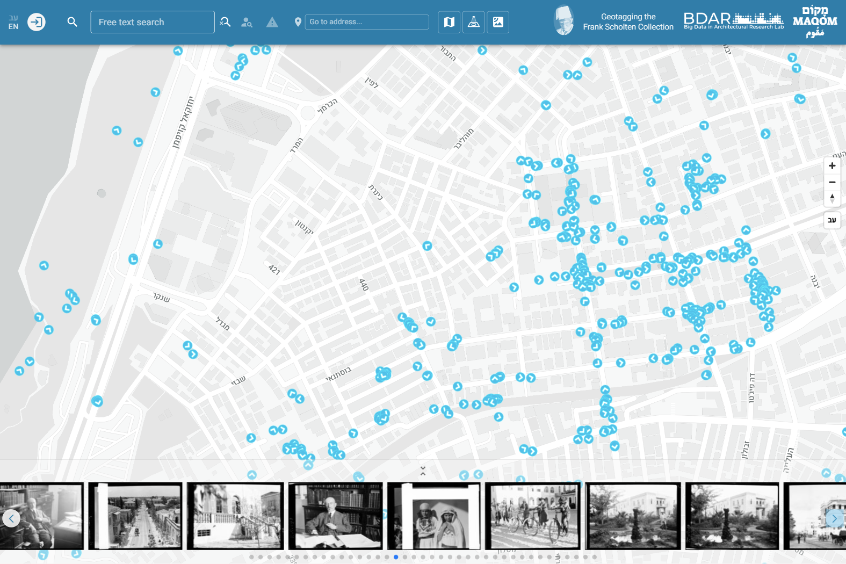Reset map bearing with compass arrow
The width and height of the screenshot is (846, 564).
coord(832,198)
